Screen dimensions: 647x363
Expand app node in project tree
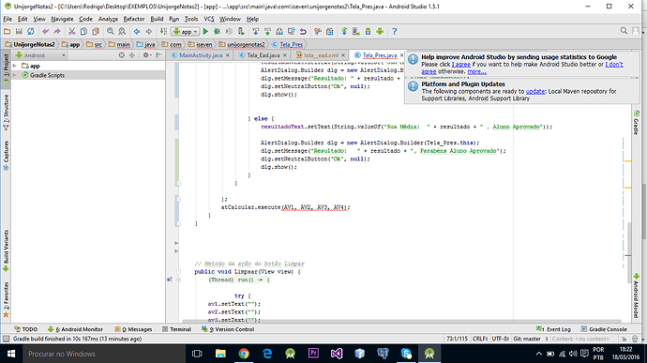tap(15, 66)
